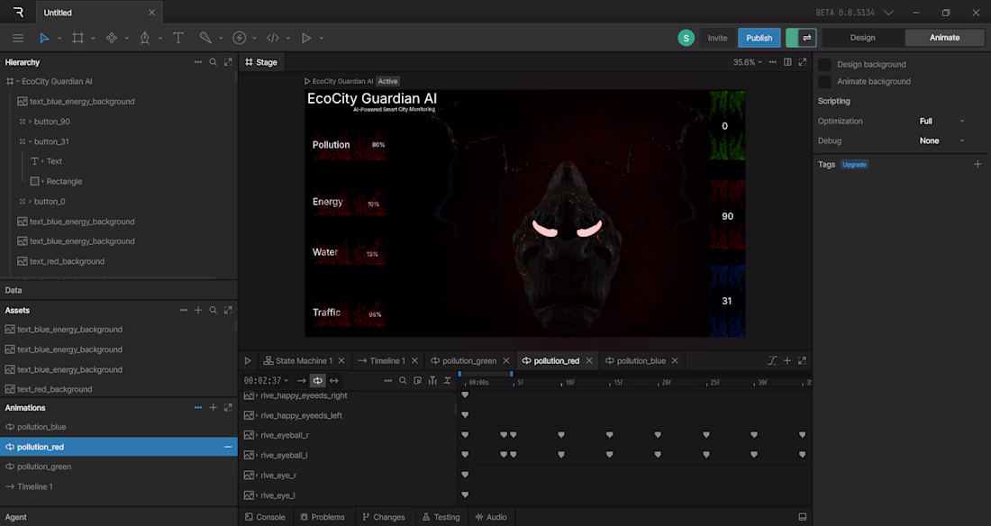Screen dimensions: 991x526
Task: Collapse the EcoCity Guardian AI artboard
Action: 18,82
